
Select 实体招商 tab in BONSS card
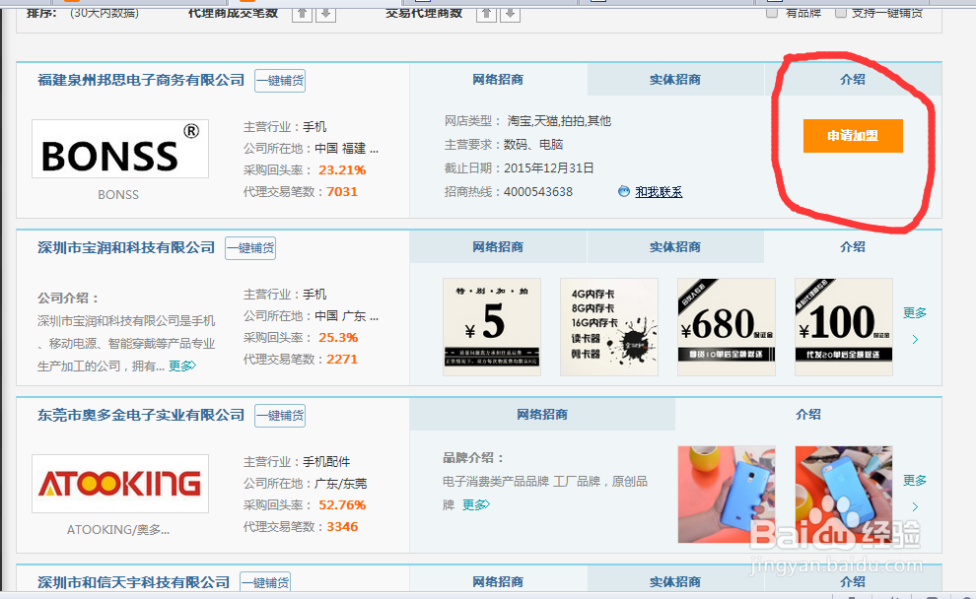pos(675,80)
